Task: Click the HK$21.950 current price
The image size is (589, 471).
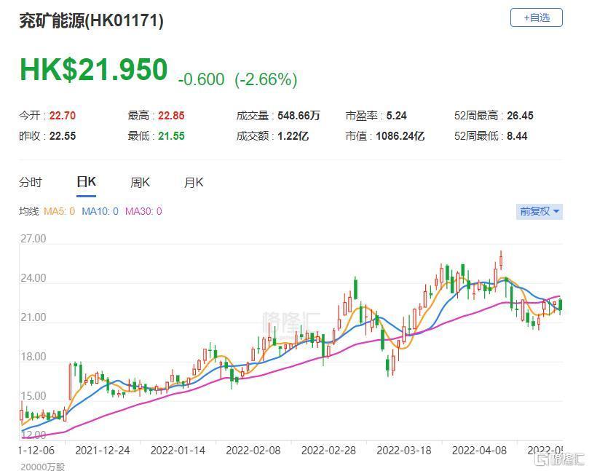Action: [93, 70]
